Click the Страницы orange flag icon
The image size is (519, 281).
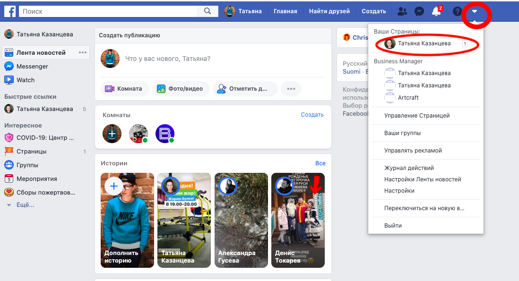[9, 151]
